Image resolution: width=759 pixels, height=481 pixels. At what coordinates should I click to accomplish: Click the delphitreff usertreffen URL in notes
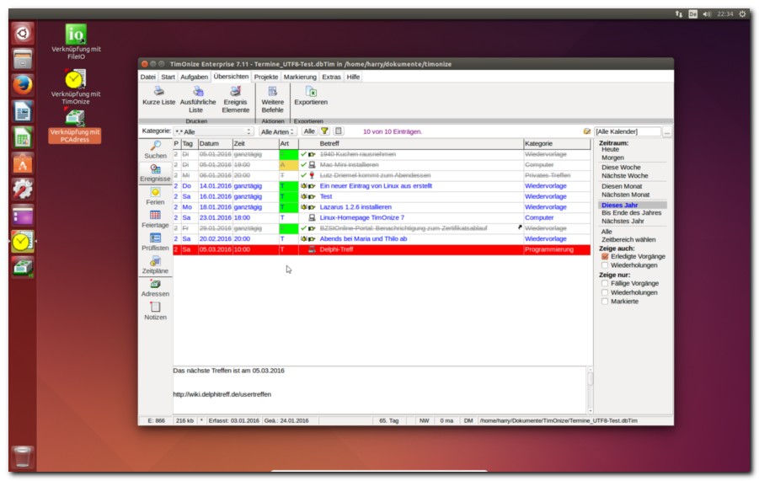click(x=222, y=394)
